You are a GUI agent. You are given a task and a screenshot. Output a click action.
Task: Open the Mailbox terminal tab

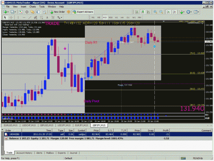pyautogui.click(x=50, y=153)
